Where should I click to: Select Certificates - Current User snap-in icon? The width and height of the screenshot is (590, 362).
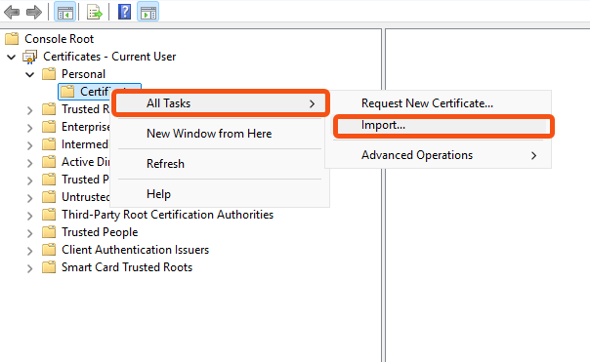pyautogui.click(x=29, y=57)
